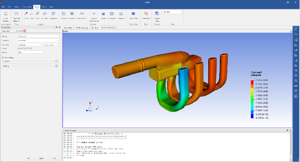Click the Output Window vertical scrollbar
This screenshot has height=162, width=300.
tap(291, 147)
